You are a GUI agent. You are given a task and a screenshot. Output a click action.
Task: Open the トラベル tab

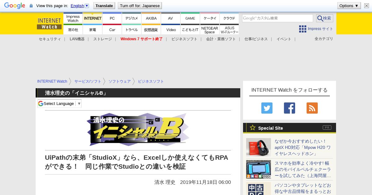132,29
